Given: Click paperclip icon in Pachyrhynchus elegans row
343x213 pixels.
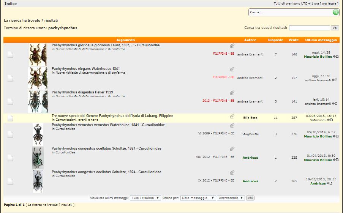Looking at the screenshot, I should tap(232, 69).
